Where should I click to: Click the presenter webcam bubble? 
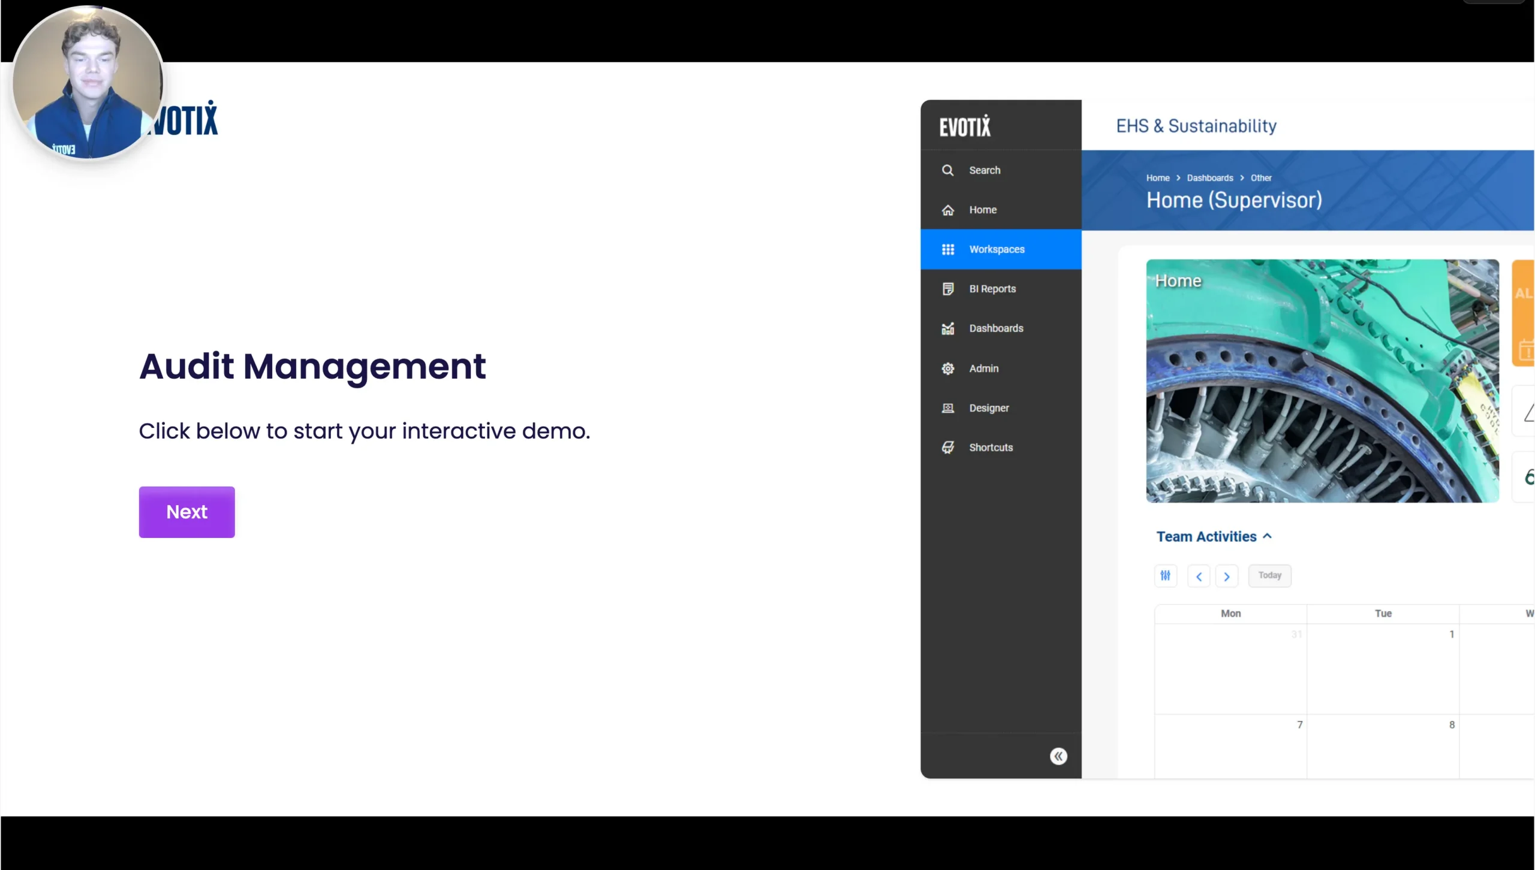click(x=88, y=82)
